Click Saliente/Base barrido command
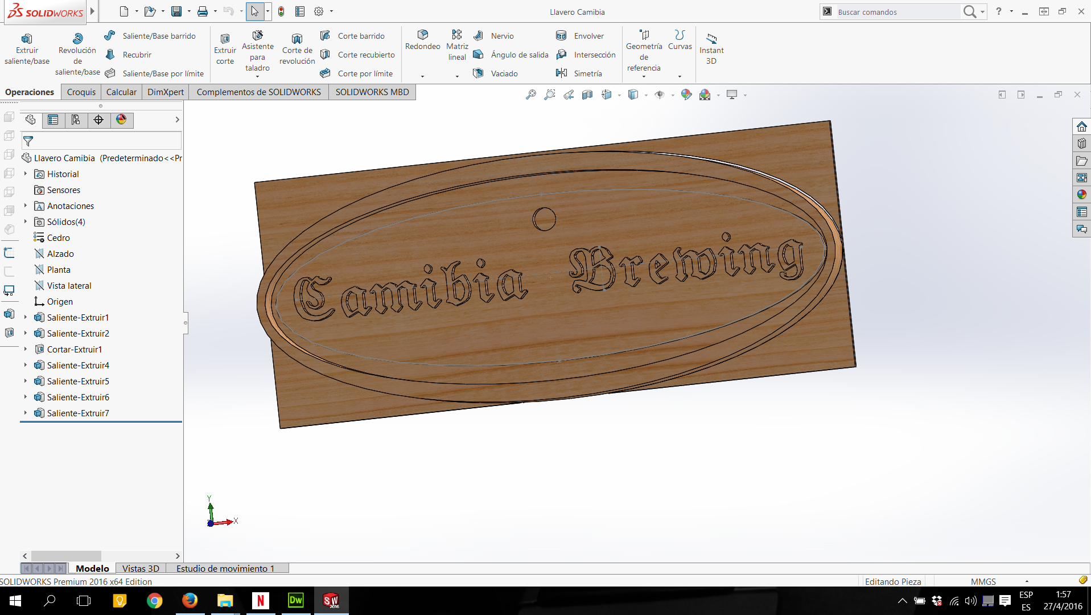Image resolution: width=1091 pixels, height=615 pixels. pos(150,36)
